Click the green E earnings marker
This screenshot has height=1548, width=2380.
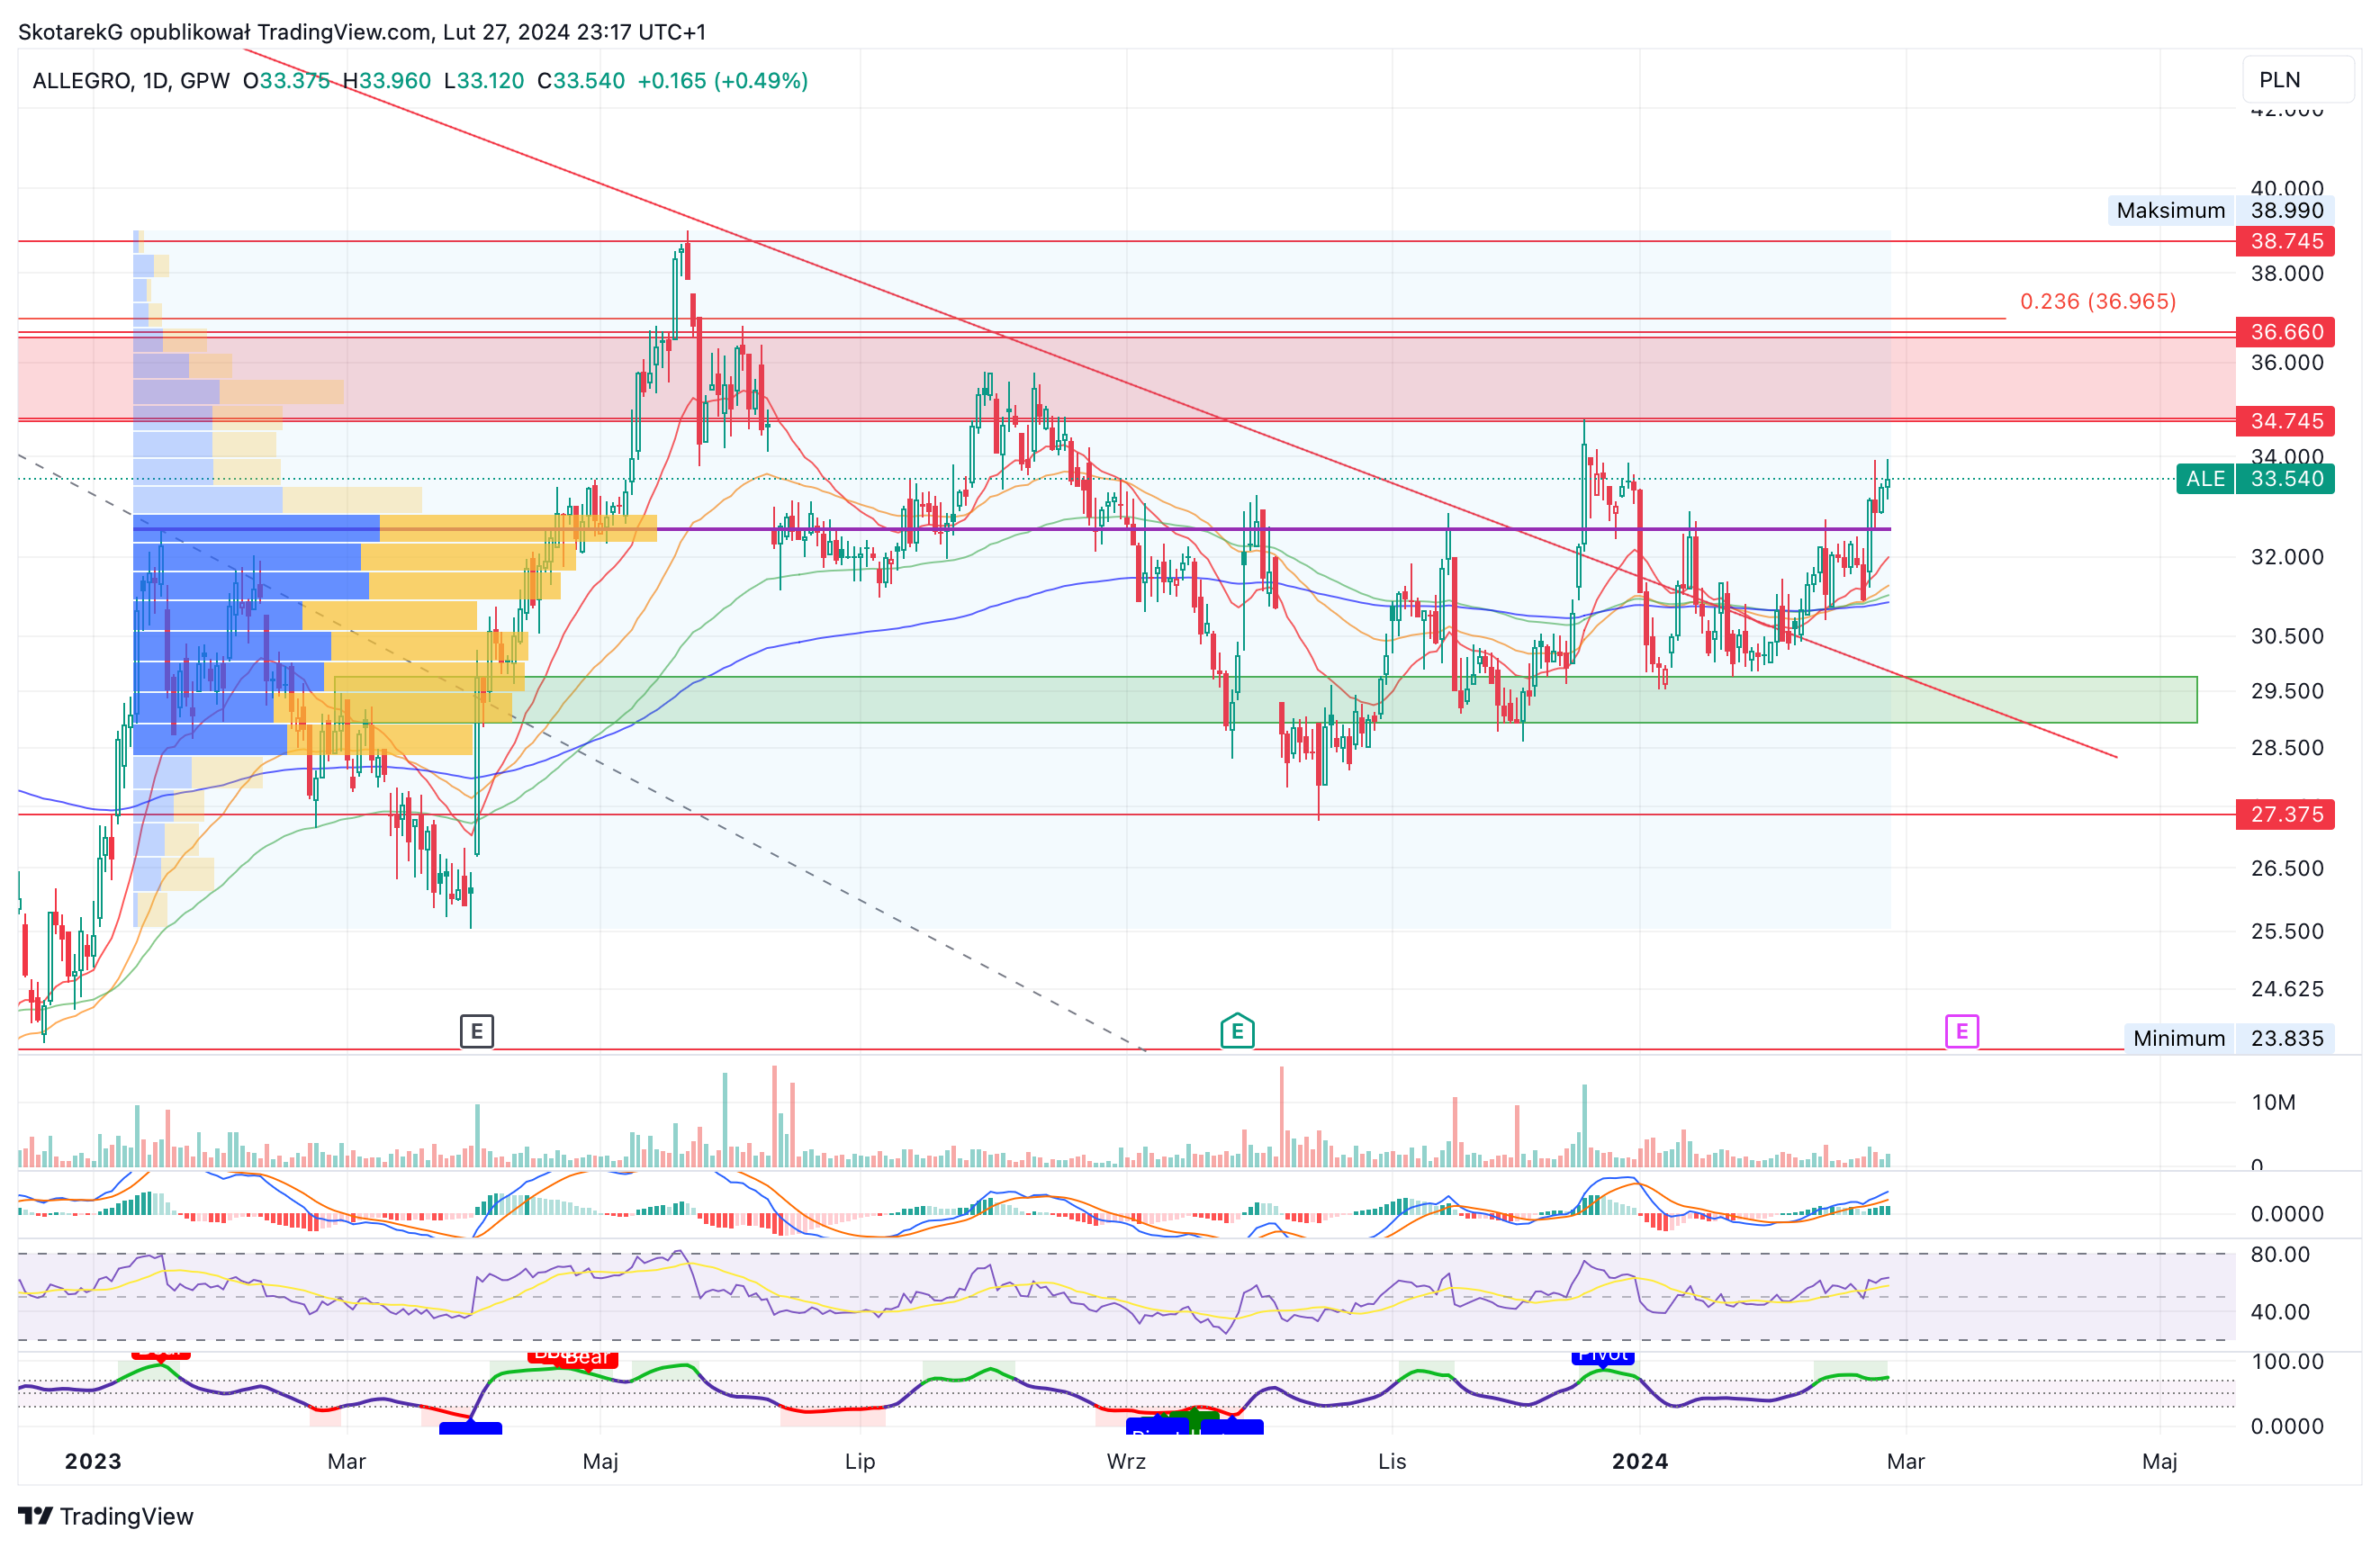coord(1237,1031)
